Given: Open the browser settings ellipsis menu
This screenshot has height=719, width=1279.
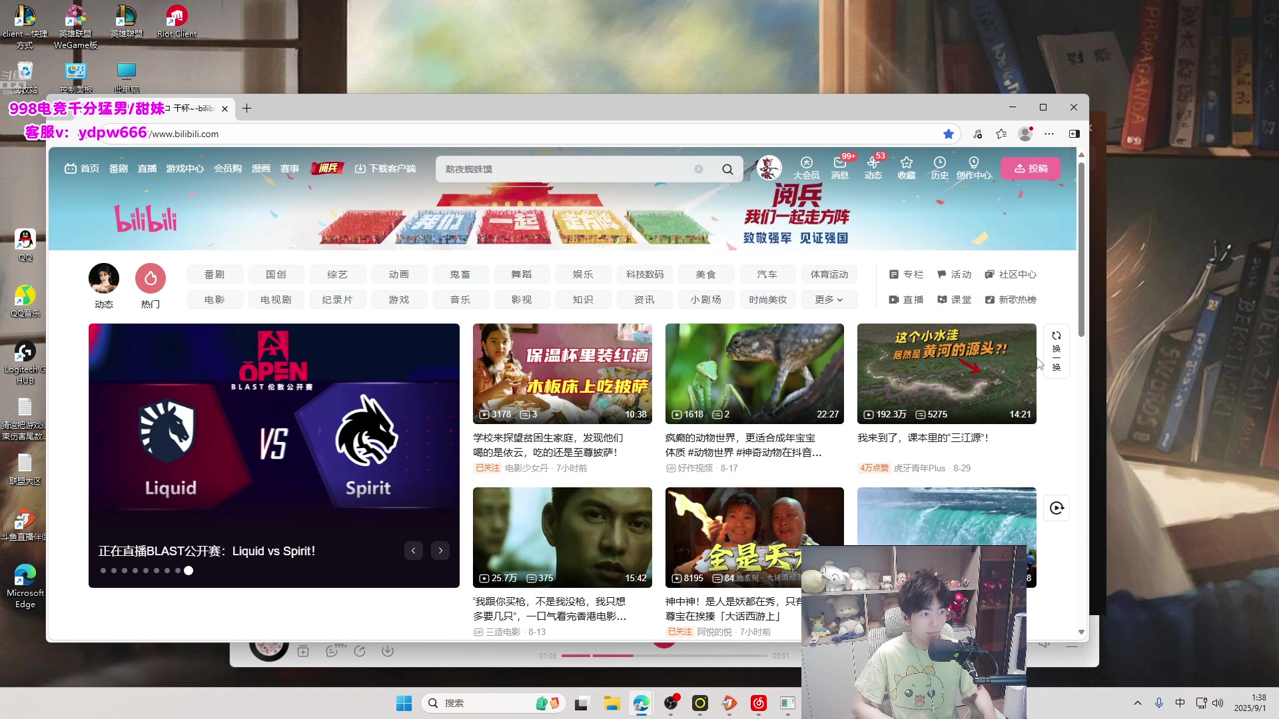Looking at the screenshot, I should 1049,134.
